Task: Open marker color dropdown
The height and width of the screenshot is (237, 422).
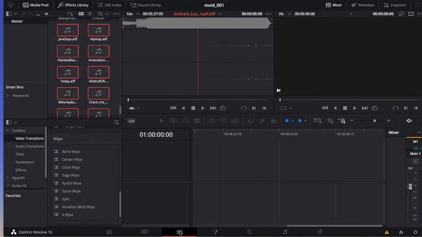Action: 305,121
